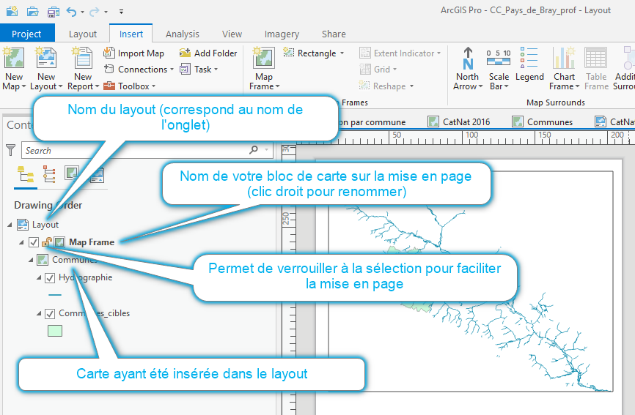Click the New Layout icon
This screenshot has height=415, width=635.
pyautogui.click(x=46, y=57)
